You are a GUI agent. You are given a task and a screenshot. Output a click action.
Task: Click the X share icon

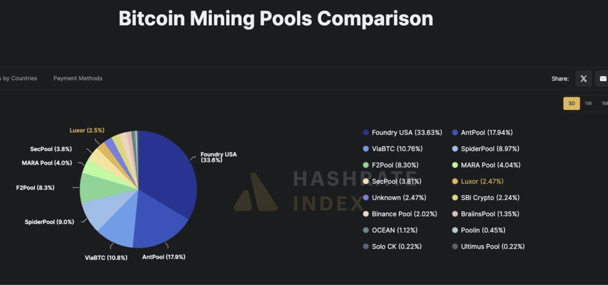click(584, 78)
